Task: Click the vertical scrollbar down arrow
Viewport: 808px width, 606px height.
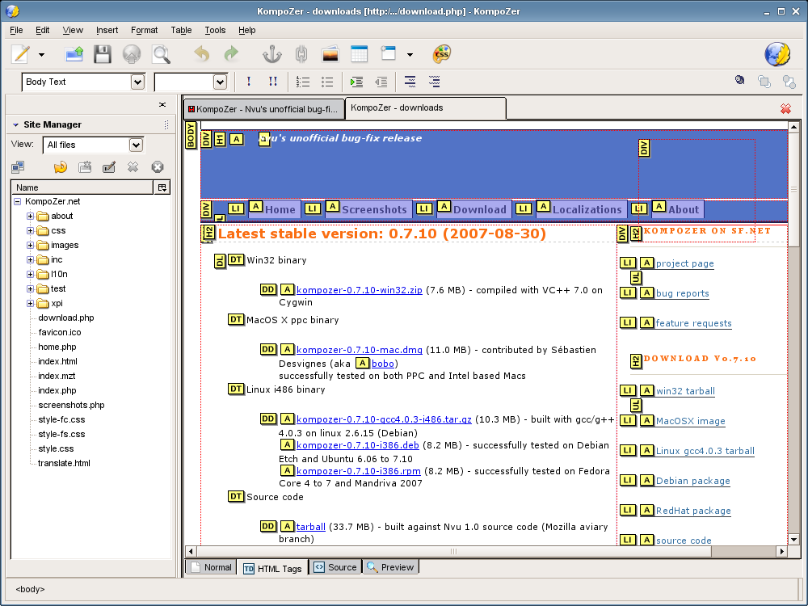Action: point(793,539)
